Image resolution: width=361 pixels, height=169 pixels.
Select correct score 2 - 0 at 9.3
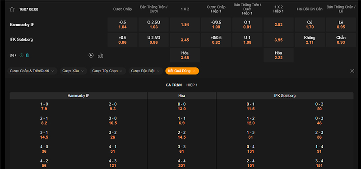(x=113, y=107)
